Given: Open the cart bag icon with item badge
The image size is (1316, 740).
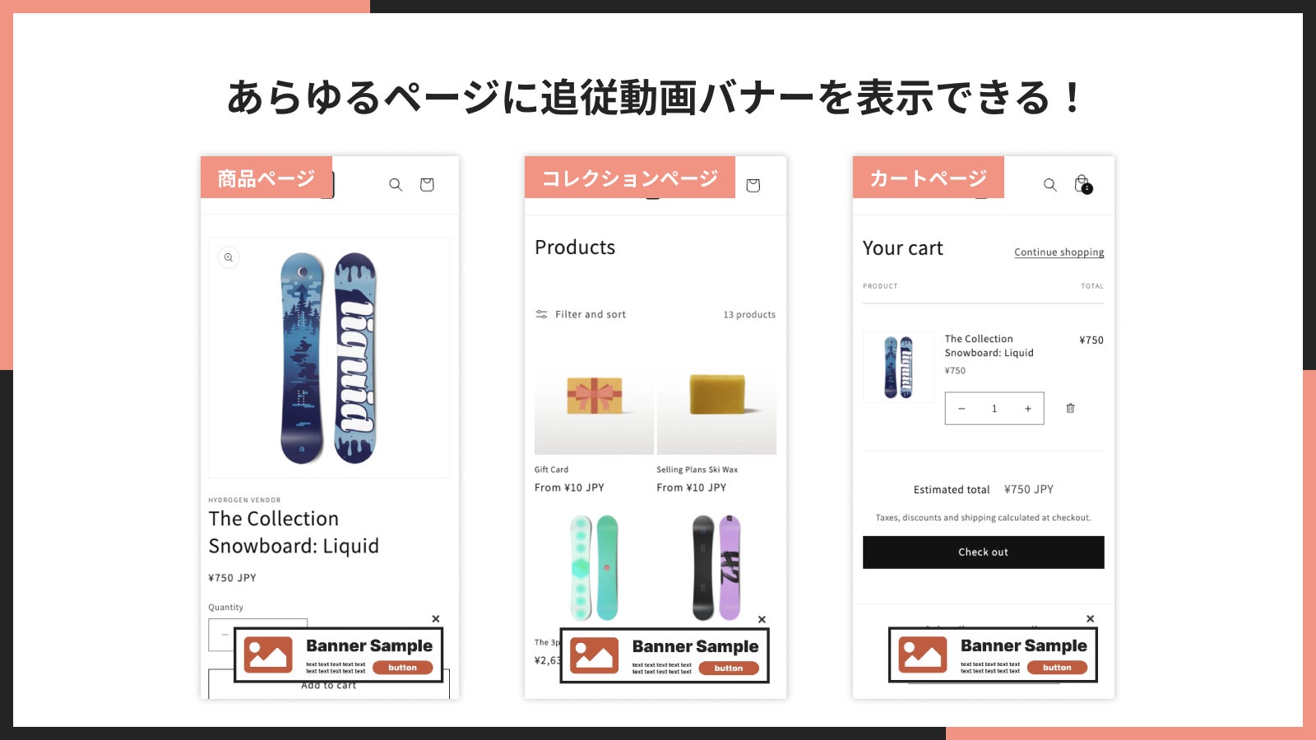Looking at the screenshot, I should [x=1083, y=184].
